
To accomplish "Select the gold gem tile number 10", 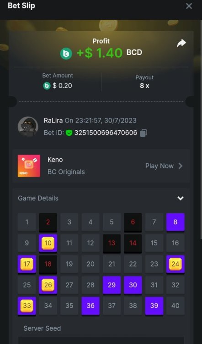I will click(48, 243).
